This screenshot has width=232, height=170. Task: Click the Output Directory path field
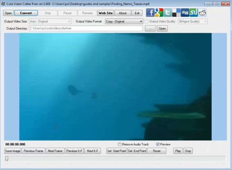pyautogui.click(x=86, y=28)
